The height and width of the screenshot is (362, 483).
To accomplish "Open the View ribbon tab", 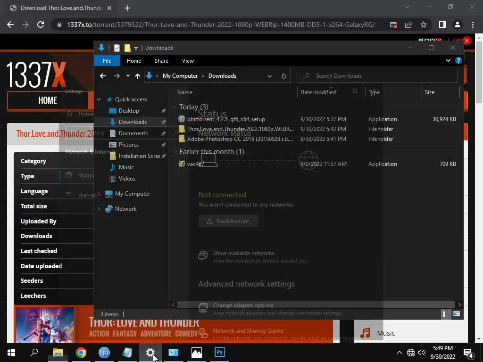I will 188,61.
